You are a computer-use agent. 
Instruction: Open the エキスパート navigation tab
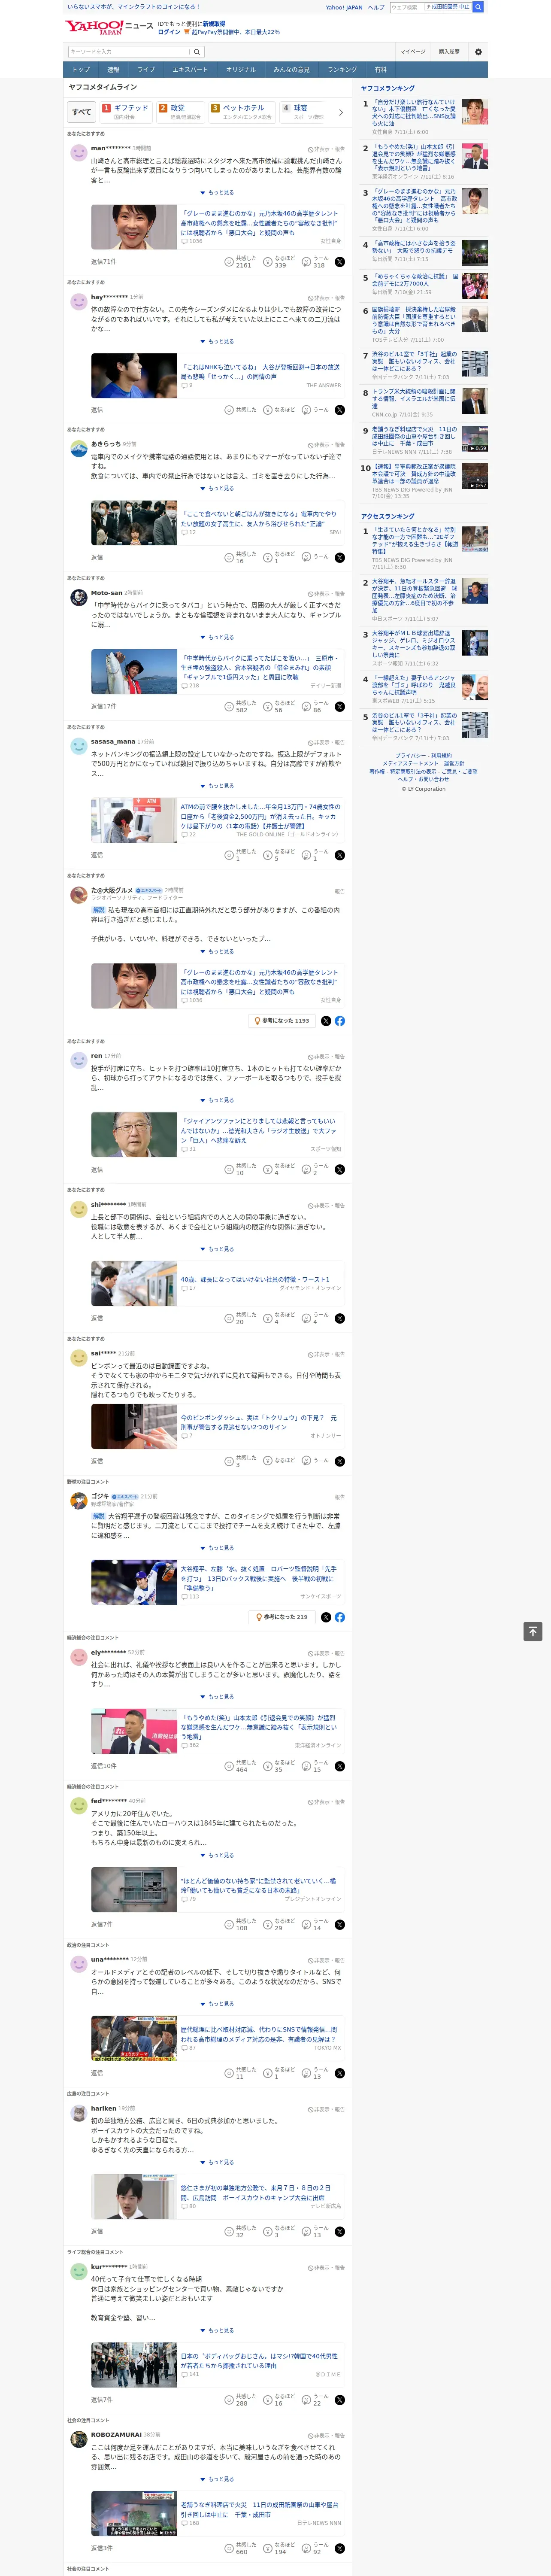(x=190, y=70)
